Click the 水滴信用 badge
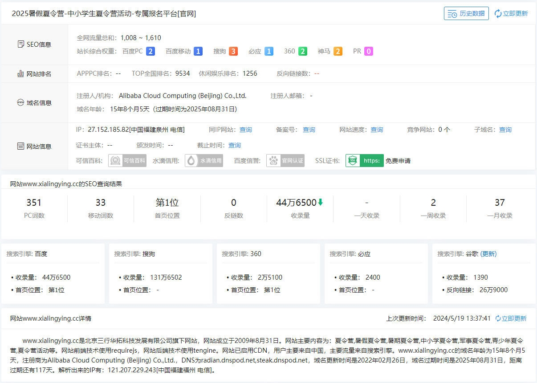The height and width of the screenshot is (383, 537). pos(204,161)
